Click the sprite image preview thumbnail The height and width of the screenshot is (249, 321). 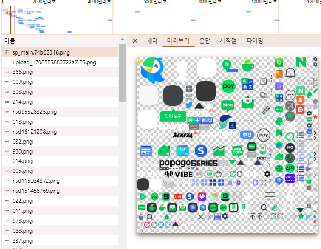click(227, 145)
